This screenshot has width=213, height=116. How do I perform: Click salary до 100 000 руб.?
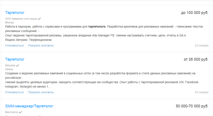click(195, 13)
